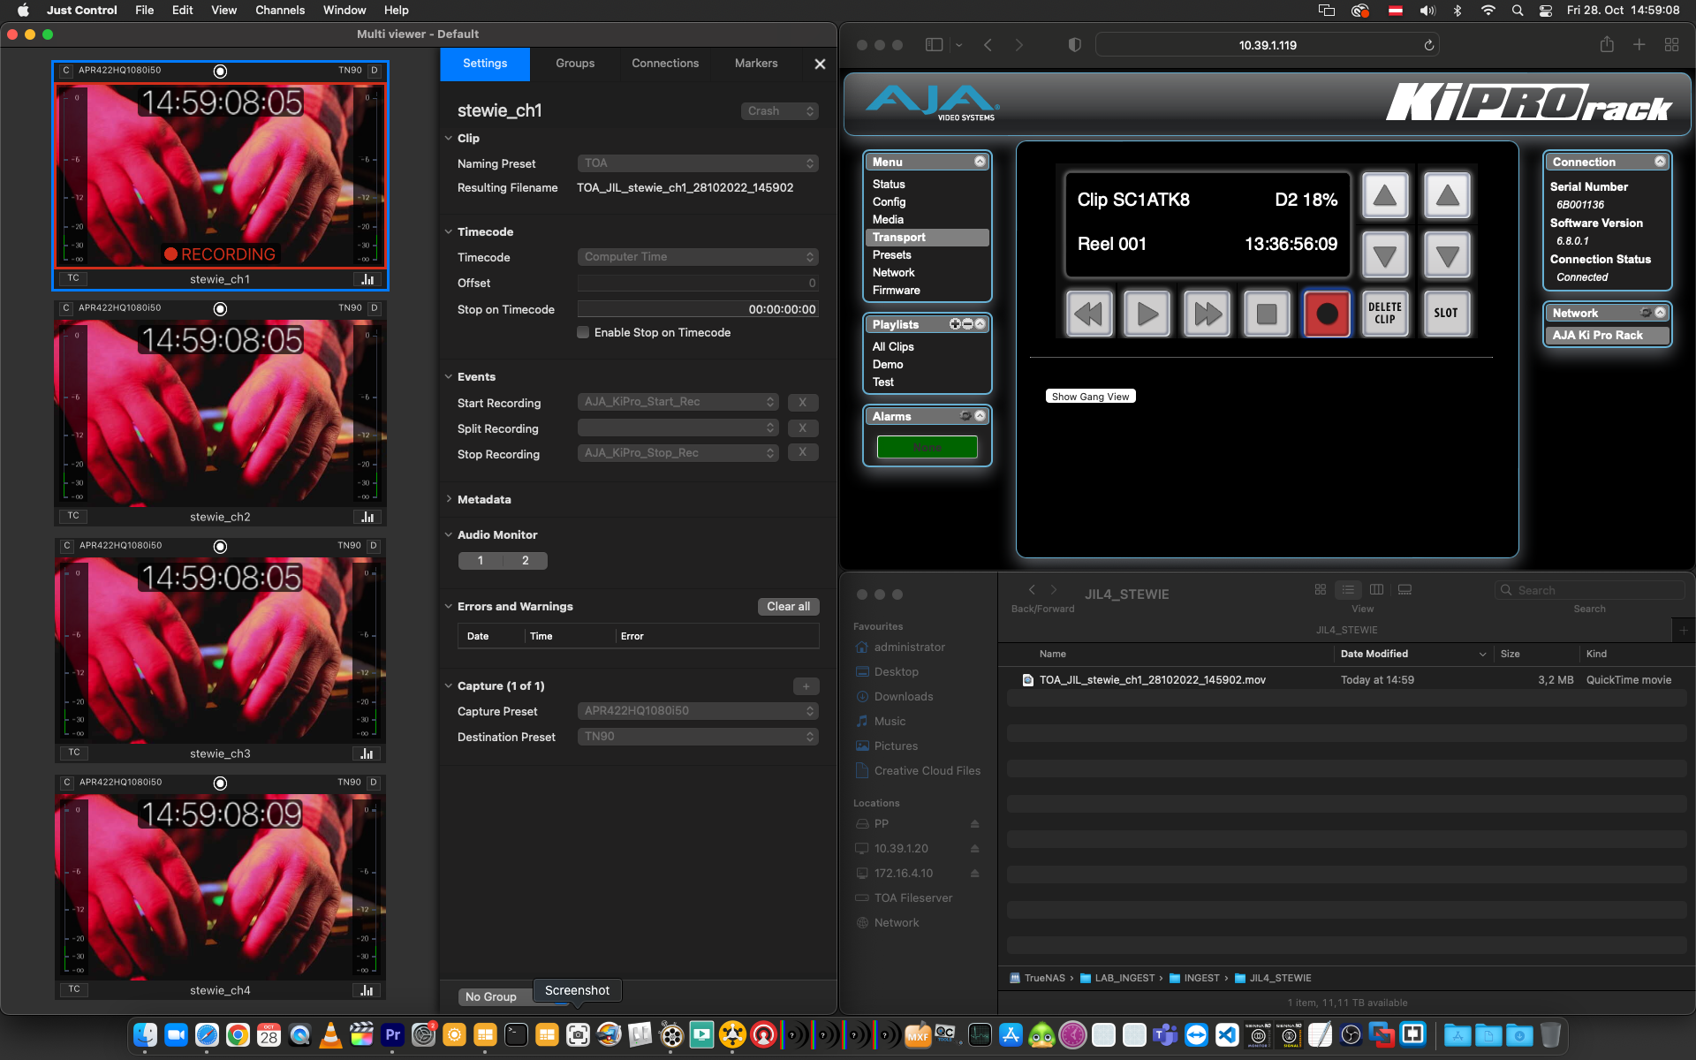Add a capture with the plus button
The image size is (1696, 1060).
806,686
